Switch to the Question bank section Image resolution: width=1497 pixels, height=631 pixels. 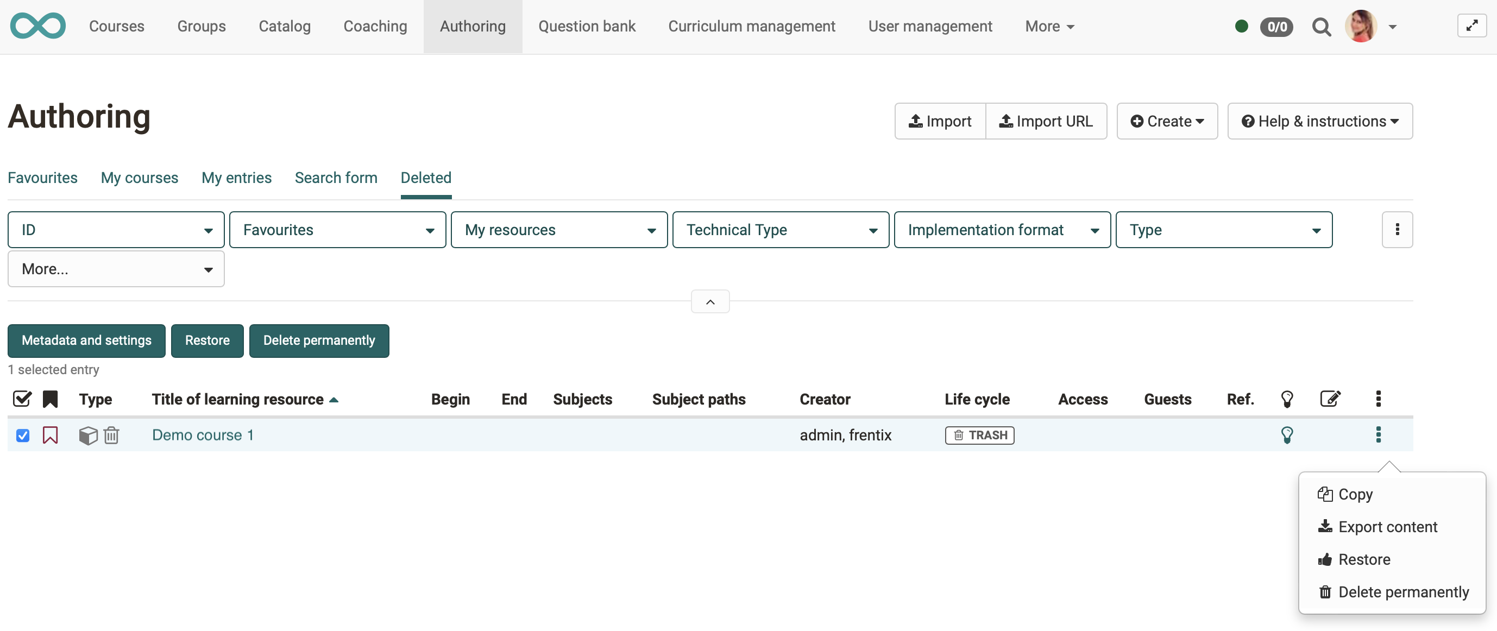coord(587,26)
